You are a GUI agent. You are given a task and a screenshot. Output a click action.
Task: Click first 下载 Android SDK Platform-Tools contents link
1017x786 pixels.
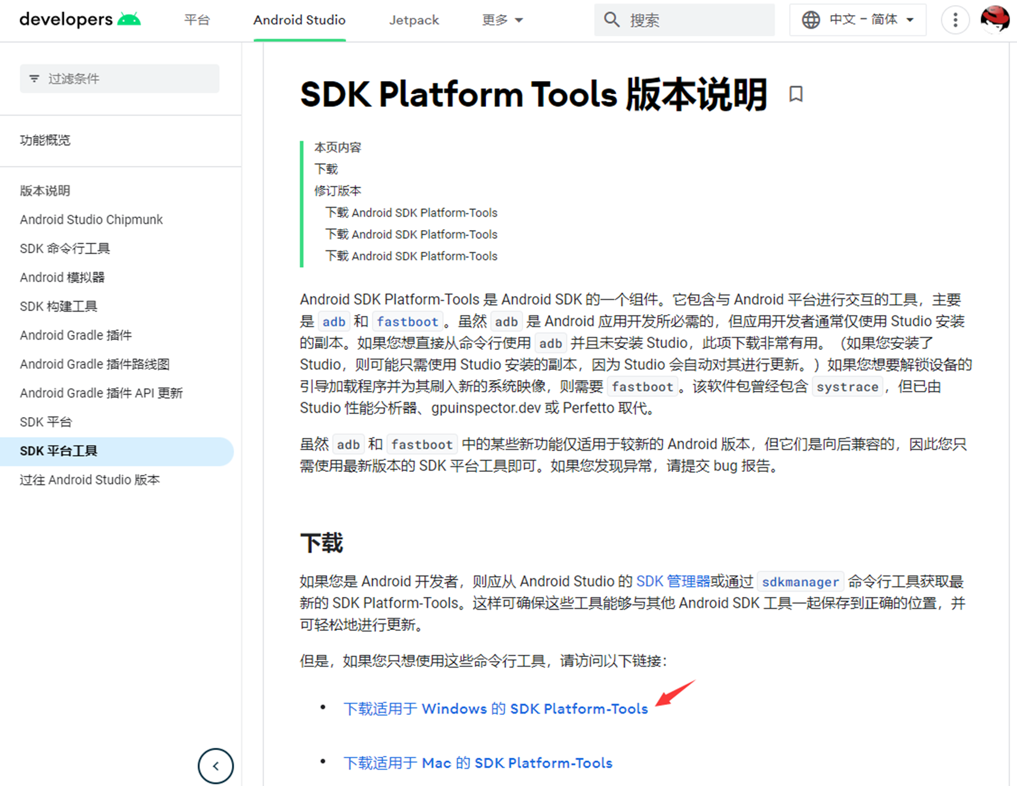[x=411, y=213]
